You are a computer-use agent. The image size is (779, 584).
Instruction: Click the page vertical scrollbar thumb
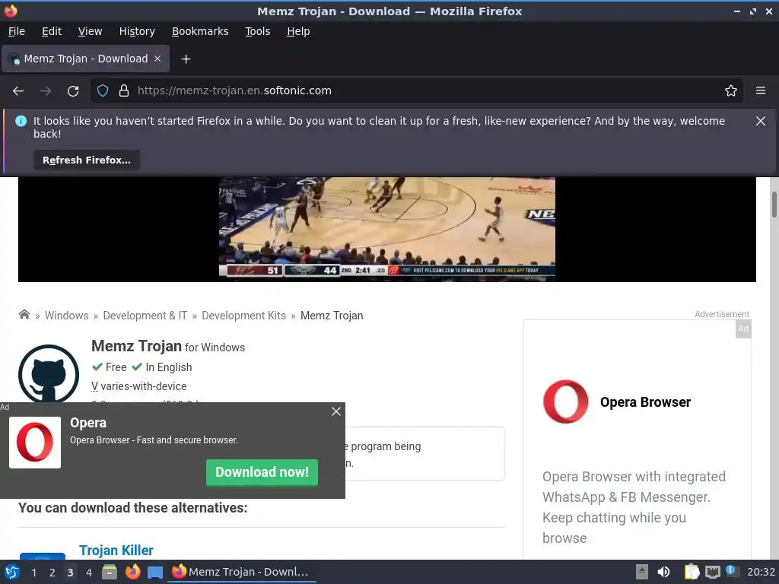click(x=774, y=204)
